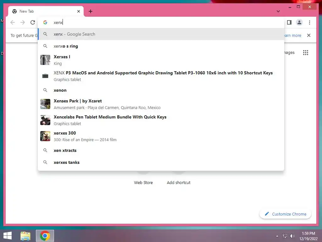Pick the 'xen xtracts' suggestion

click(161, 150)
